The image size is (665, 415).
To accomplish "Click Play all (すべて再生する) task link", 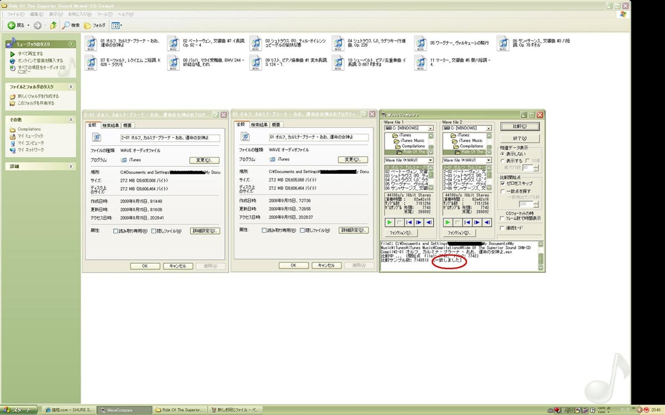I will (x=30, y=54).
